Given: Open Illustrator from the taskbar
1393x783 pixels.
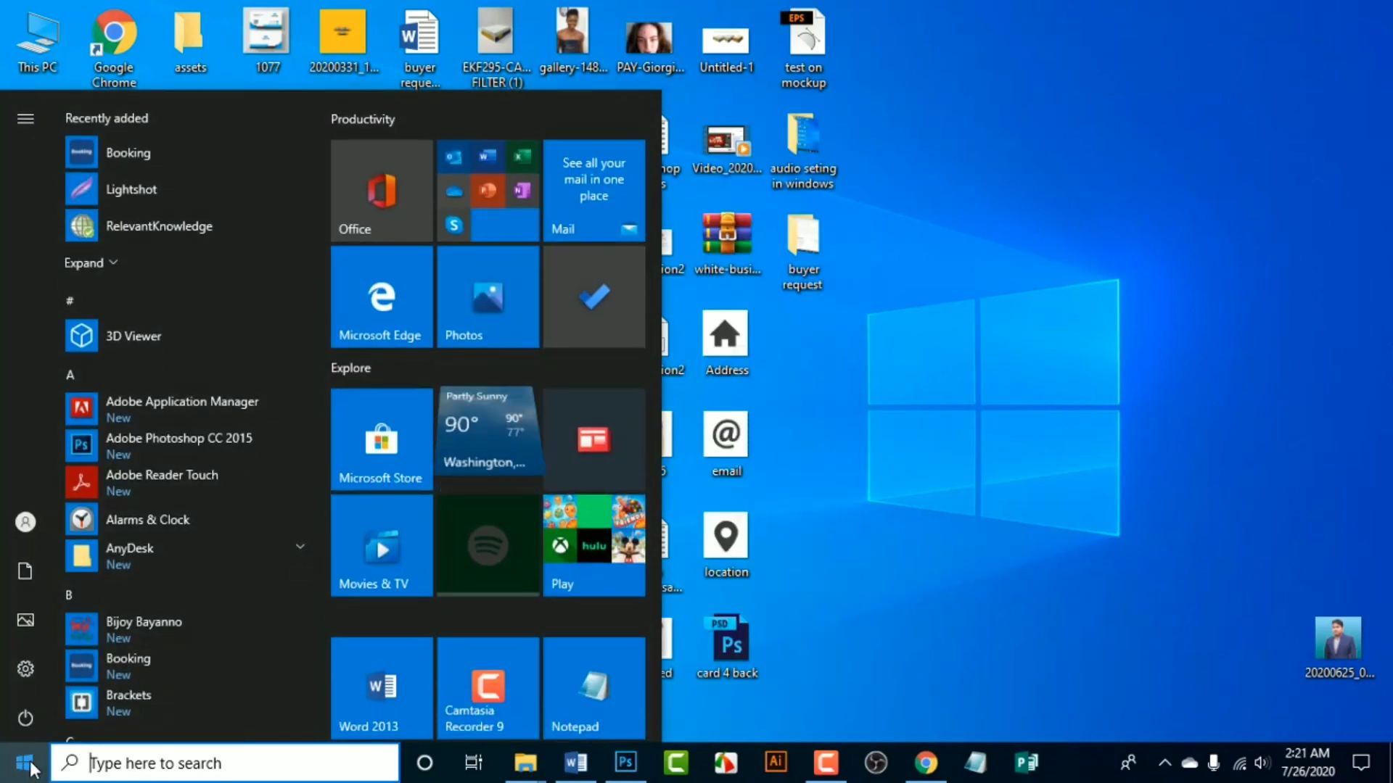Looking at the screenshot, I should coord(776,763).
